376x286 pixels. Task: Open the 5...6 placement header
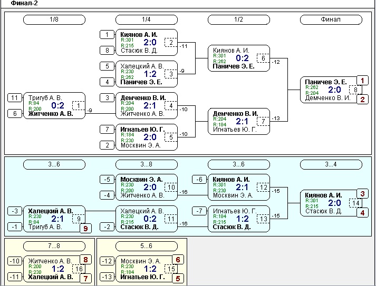click(x=147, y=246)
